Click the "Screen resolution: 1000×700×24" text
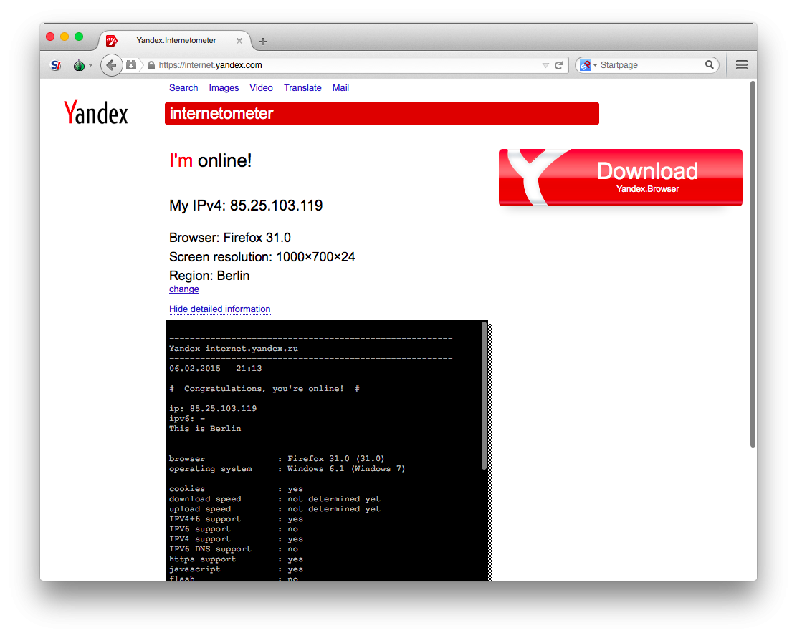This screenshot has height=638, width=797. pyautogui.click(x=262, y=257)
